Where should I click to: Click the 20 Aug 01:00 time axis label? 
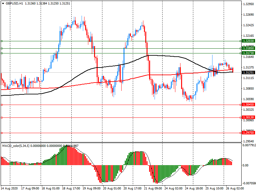point(112,188)
